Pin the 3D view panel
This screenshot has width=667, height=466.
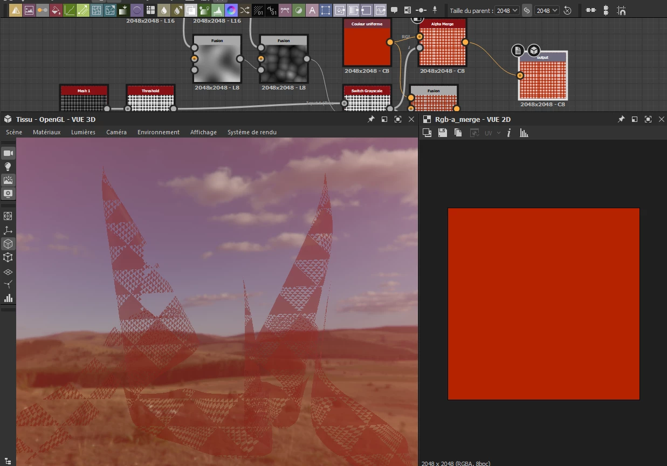(371, 119)
